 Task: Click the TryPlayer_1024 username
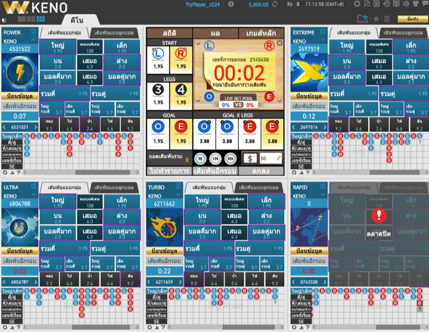[203, 4]
